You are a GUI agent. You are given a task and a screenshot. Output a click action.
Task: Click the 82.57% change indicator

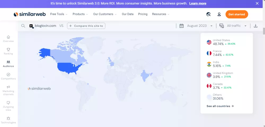228,55
